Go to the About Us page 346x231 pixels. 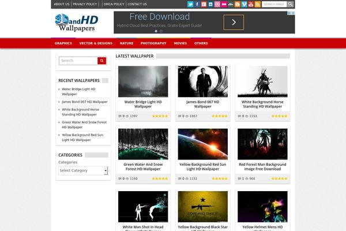(62, 4)
